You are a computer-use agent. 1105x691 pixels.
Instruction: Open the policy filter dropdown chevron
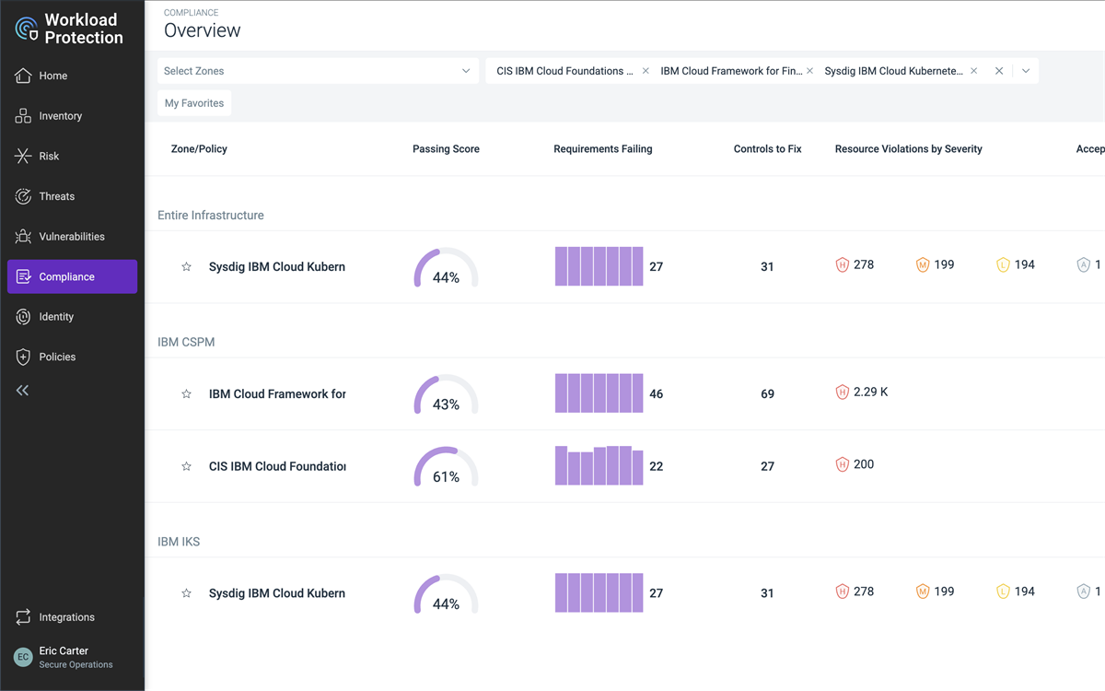click(1026, 71)
